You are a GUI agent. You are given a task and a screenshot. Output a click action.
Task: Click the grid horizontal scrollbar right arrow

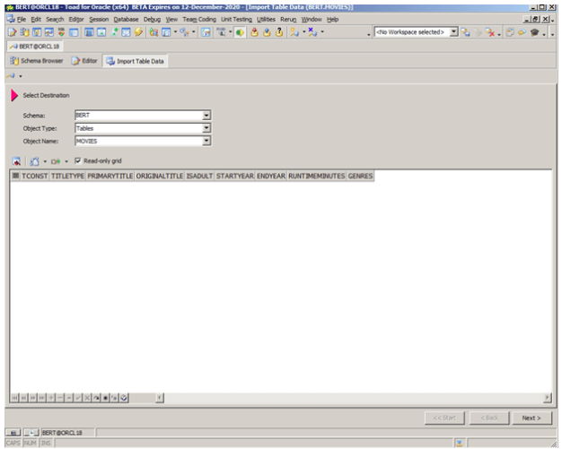click(547, 398)
